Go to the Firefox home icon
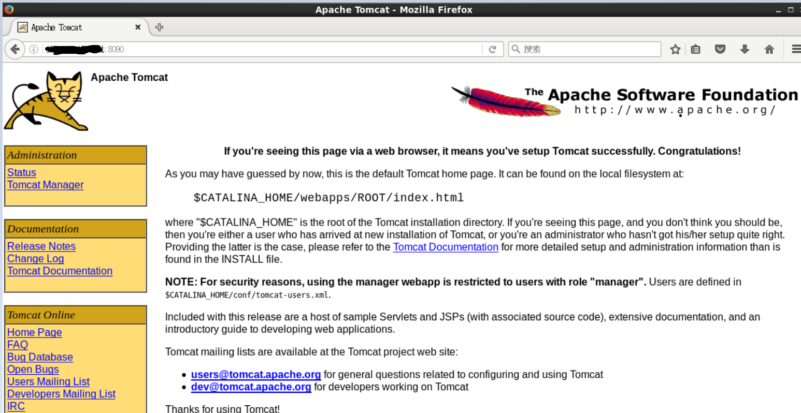 [x=769, y=49]
